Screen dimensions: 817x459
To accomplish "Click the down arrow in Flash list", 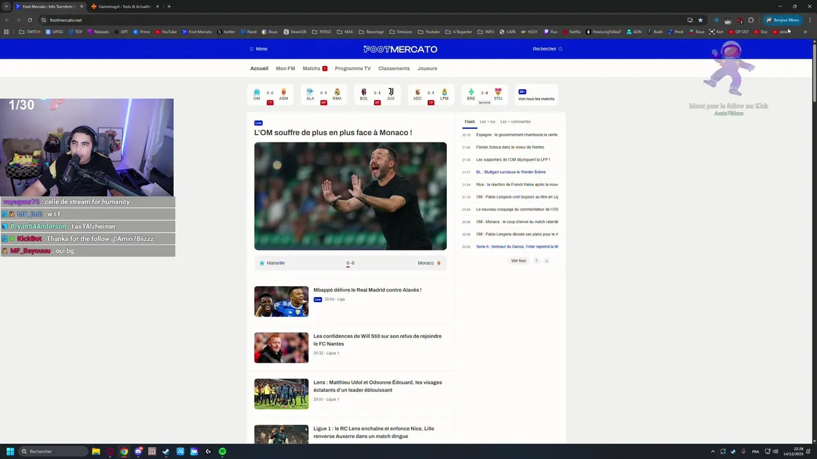I will (546, 261).
